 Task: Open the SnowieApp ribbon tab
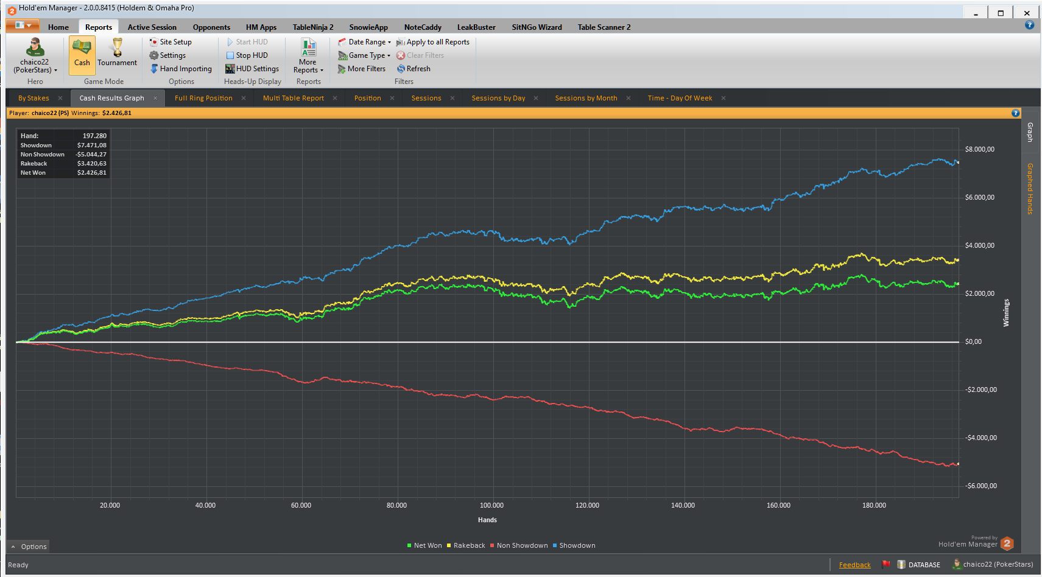click(368, 27)
